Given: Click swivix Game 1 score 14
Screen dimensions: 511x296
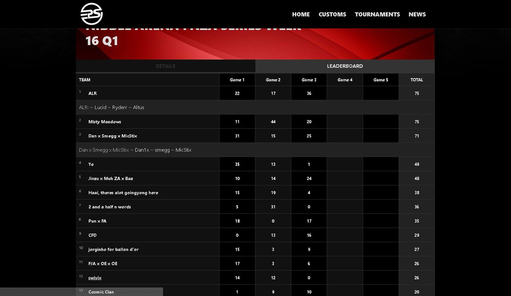Looking at the screenshot, I should tap(237, 278).
